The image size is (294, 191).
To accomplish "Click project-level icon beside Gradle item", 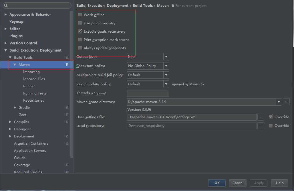I will 67,108.
